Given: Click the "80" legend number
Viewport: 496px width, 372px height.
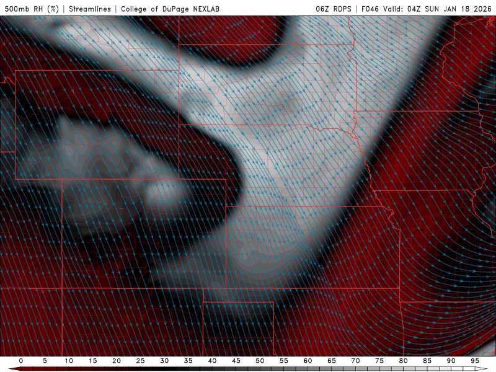Looking at the screenshot, I should click(404, 361).
